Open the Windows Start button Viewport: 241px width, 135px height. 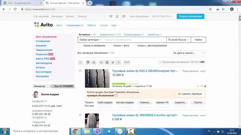tap(5, 131)
